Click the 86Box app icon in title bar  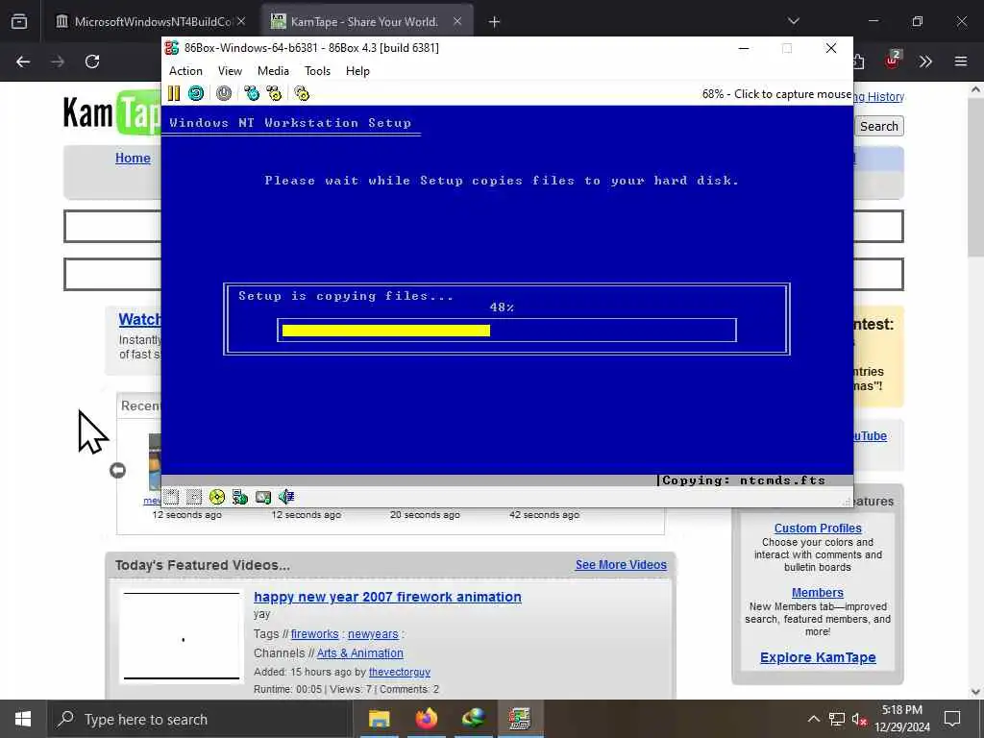click(x=172, y=48)
